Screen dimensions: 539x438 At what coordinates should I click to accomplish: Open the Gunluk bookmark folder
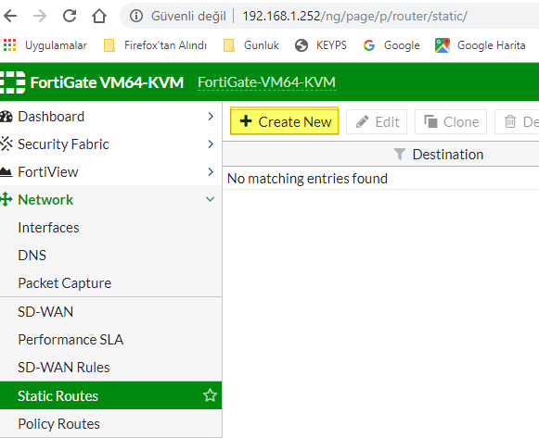click(250, 45)
